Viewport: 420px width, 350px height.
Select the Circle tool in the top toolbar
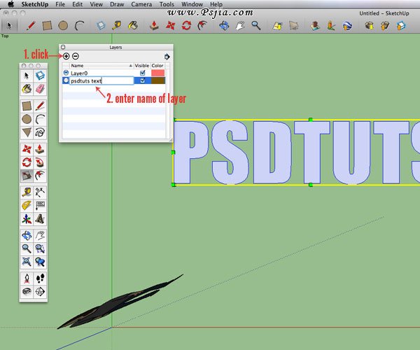(x=63, y=26)
